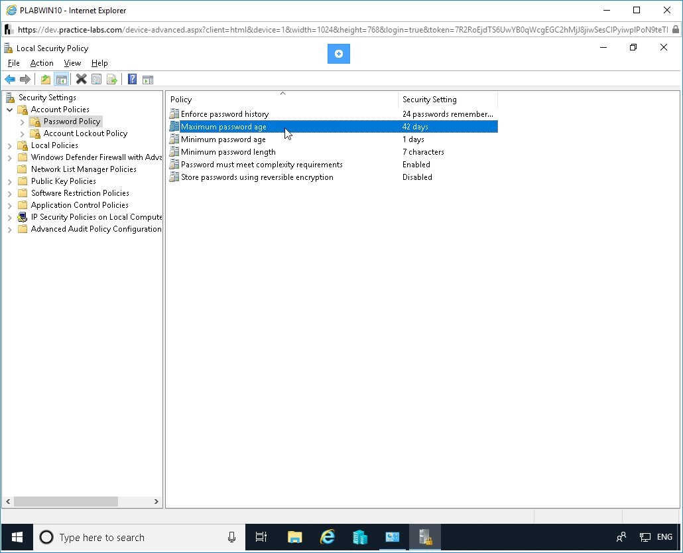Image resolution: width=683 pixels, height=553 pixels.
Task: Sort by the Policy column header
Action: pyautogui.click(x=282, y=100)
